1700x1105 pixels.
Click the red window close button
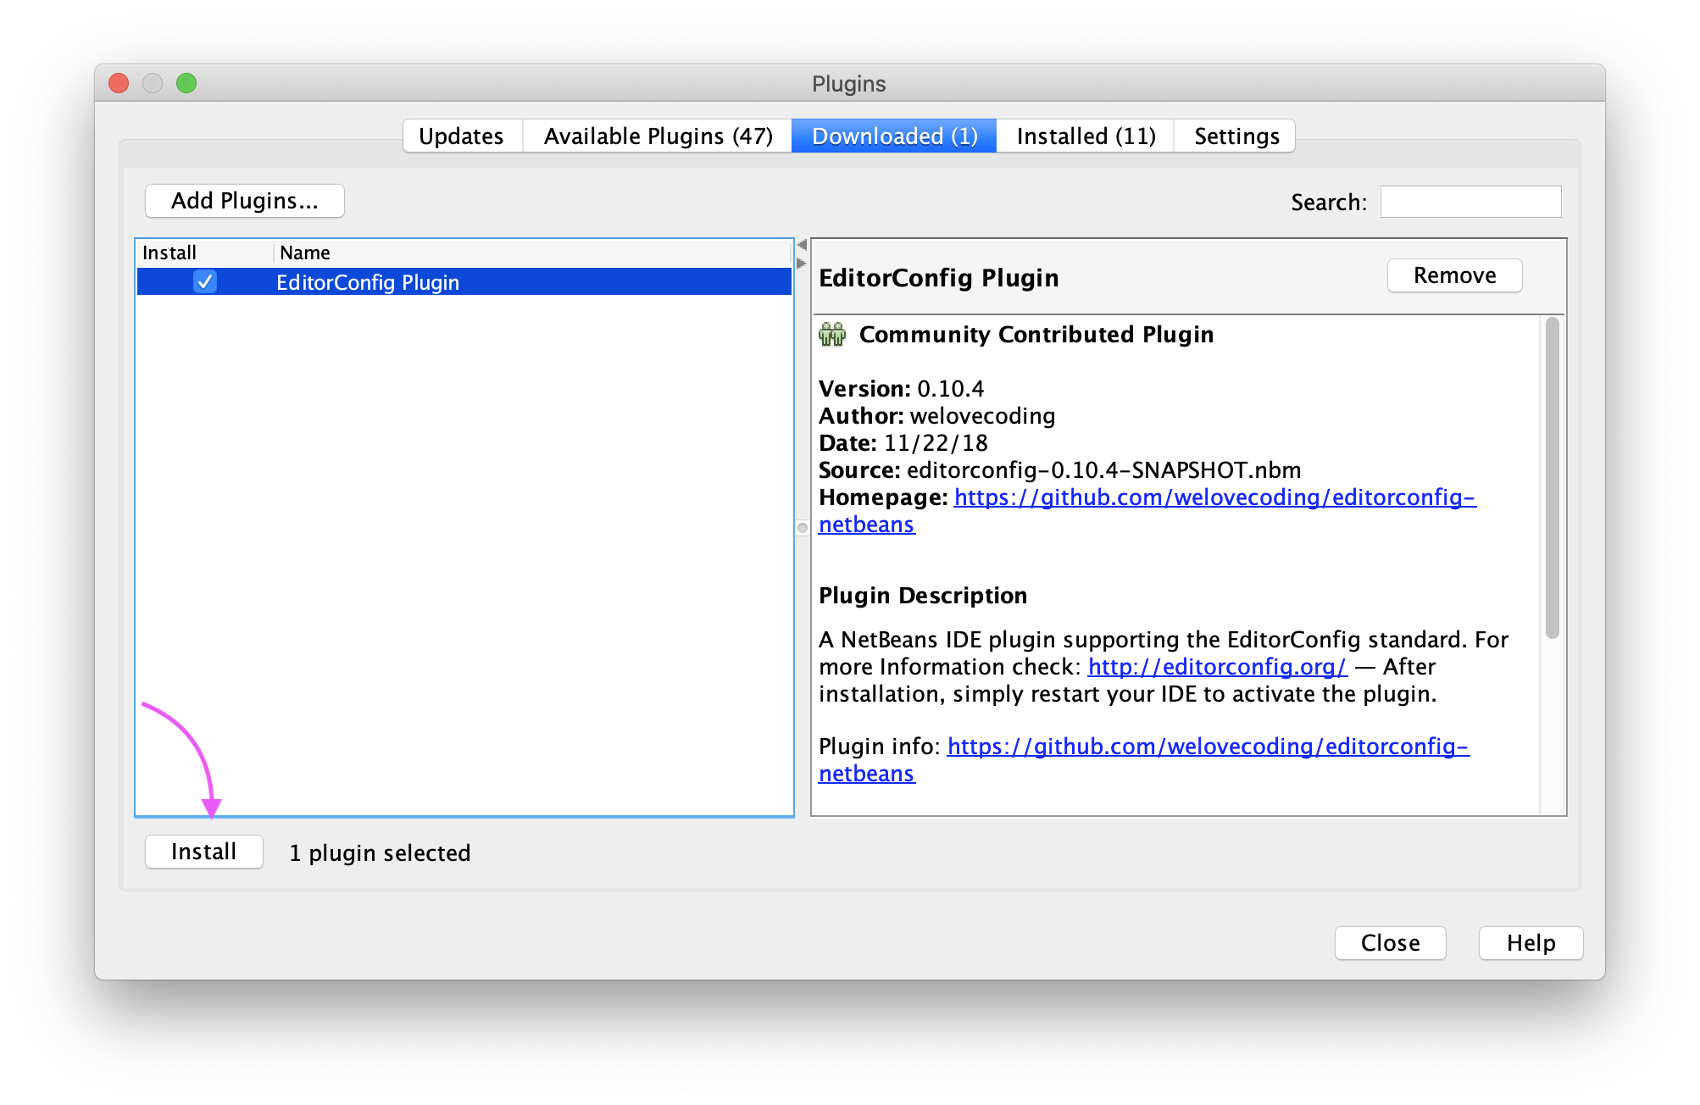click(x=119, y=83)
